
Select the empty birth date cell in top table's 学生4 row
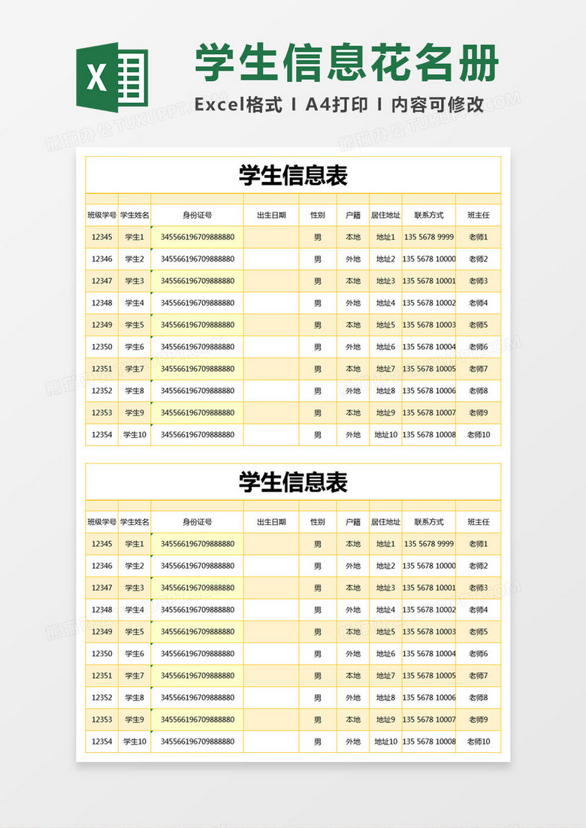click(271, 303)
